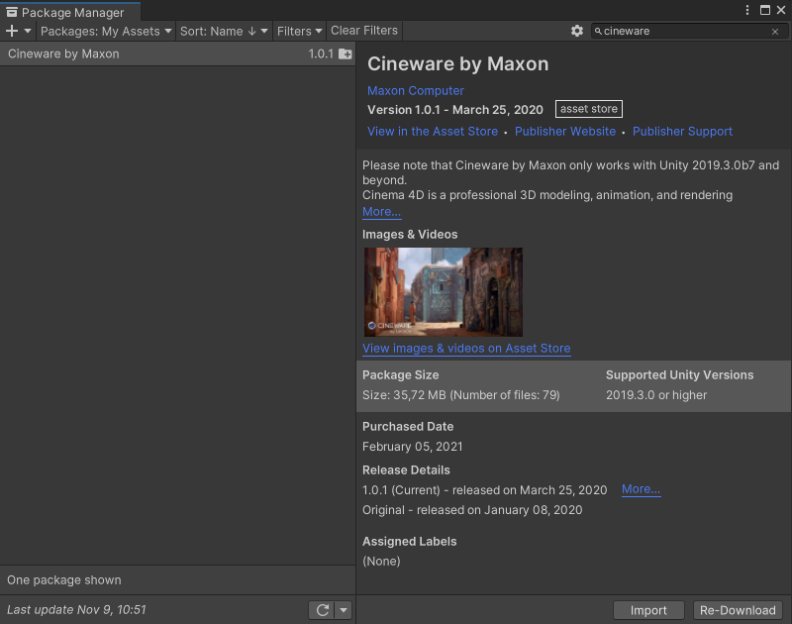Click the Images & Videos heading
This screenshot has width=792, height=624.
[x=410, y=235]
